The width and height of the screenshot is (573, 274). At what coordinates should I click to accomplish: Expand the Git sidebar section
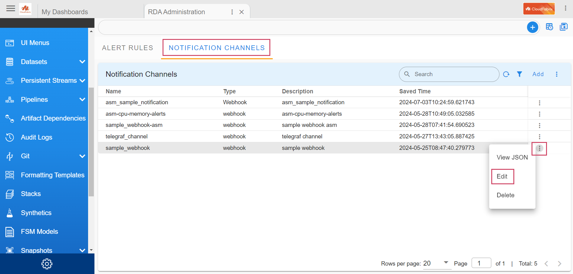pos(82,156)
